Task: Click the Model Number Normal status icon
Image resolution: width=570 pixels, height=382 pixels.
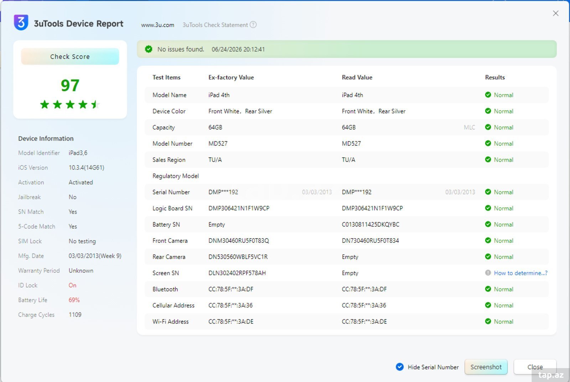Action: coord(488,143)
